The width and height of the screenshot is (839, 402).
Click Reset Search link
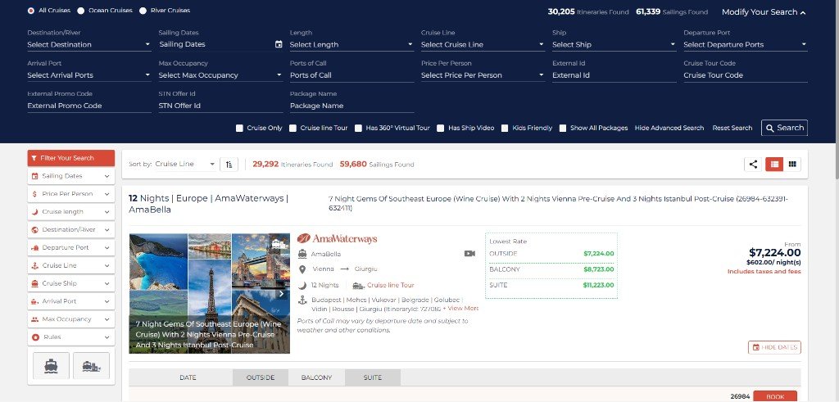click(x=732, y=129)
